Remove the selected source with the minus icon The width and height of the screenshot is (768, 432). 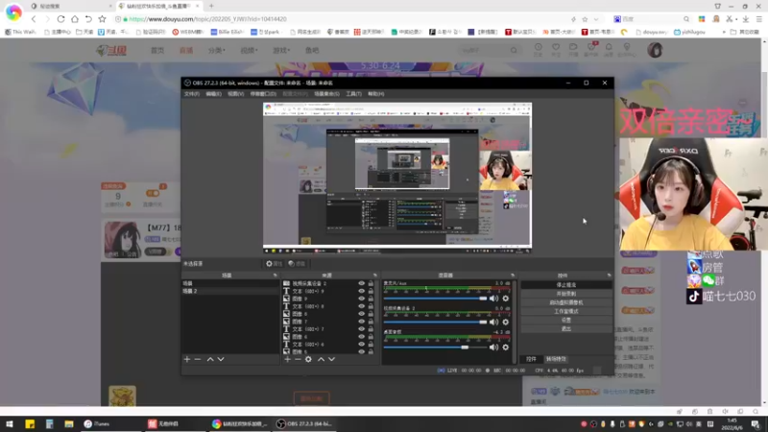(x=298, y=359)
